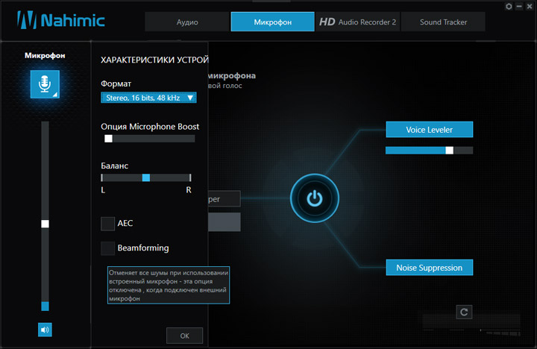Enable the AEC checkbox
Viewport: 537px width, 349px height.
coord(107,223)
